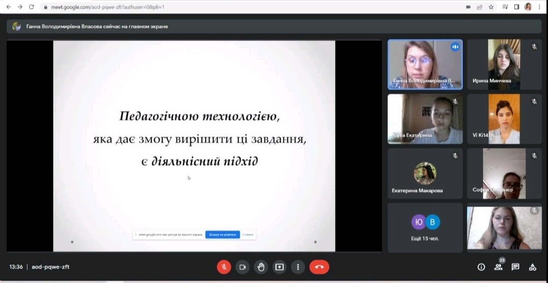Share this page from address bar
The width and height of the screenshot is (548, 283).
click(x=480, y=7)
